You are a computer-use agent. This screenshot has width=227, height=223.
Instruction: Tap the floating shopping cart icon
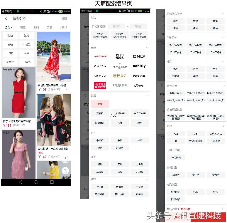click(65, 159)
